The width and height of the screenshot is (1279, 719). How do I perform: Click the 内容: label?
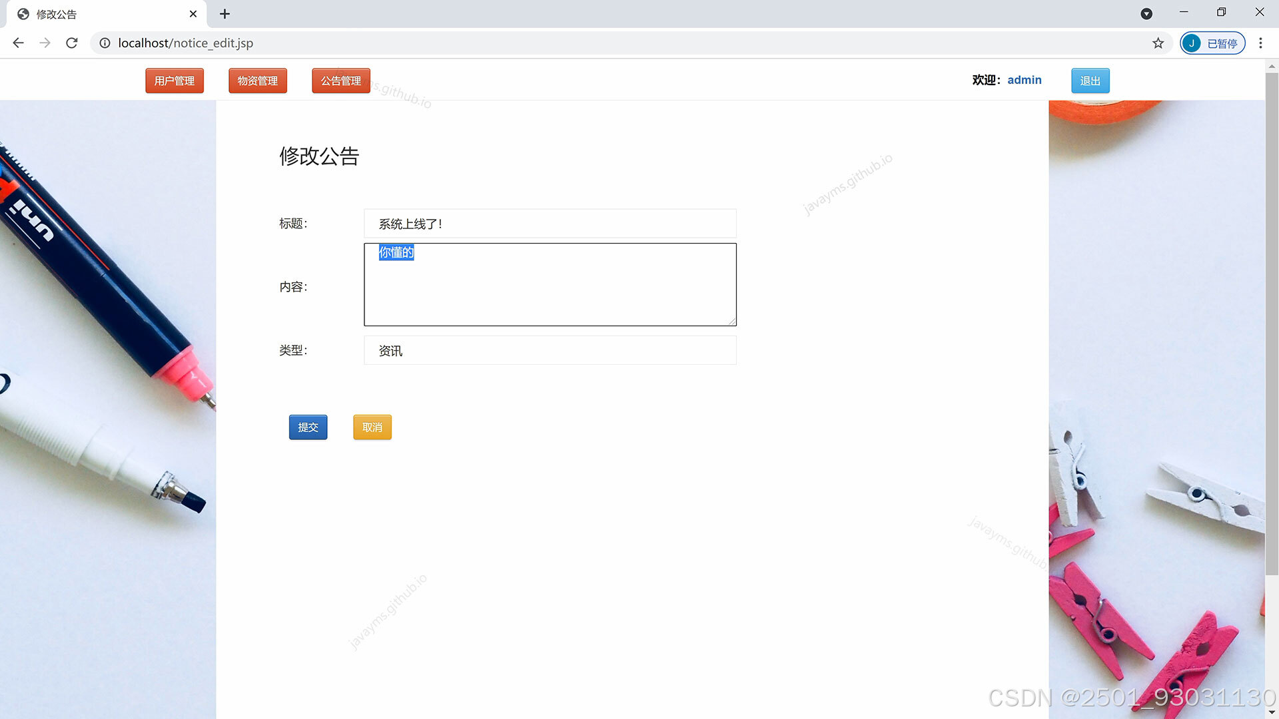point(293,287)
